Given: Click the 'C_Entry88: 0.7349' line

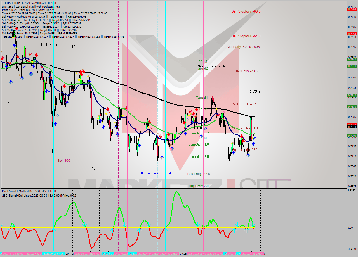Looking at the screenshot, I should [42, 27].
